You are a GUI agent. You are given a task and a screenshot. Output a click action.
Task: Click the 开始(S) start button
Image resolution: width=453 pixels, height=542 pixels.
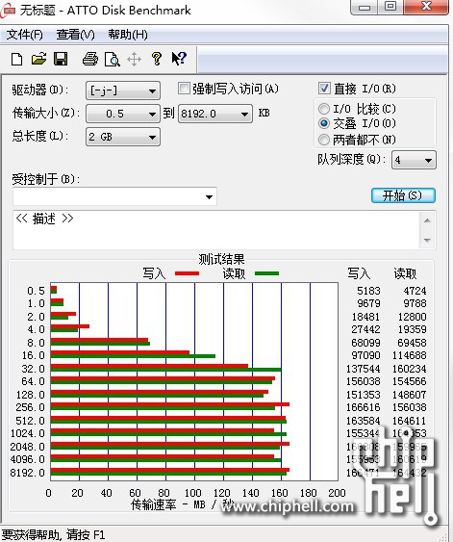(403, 195)
